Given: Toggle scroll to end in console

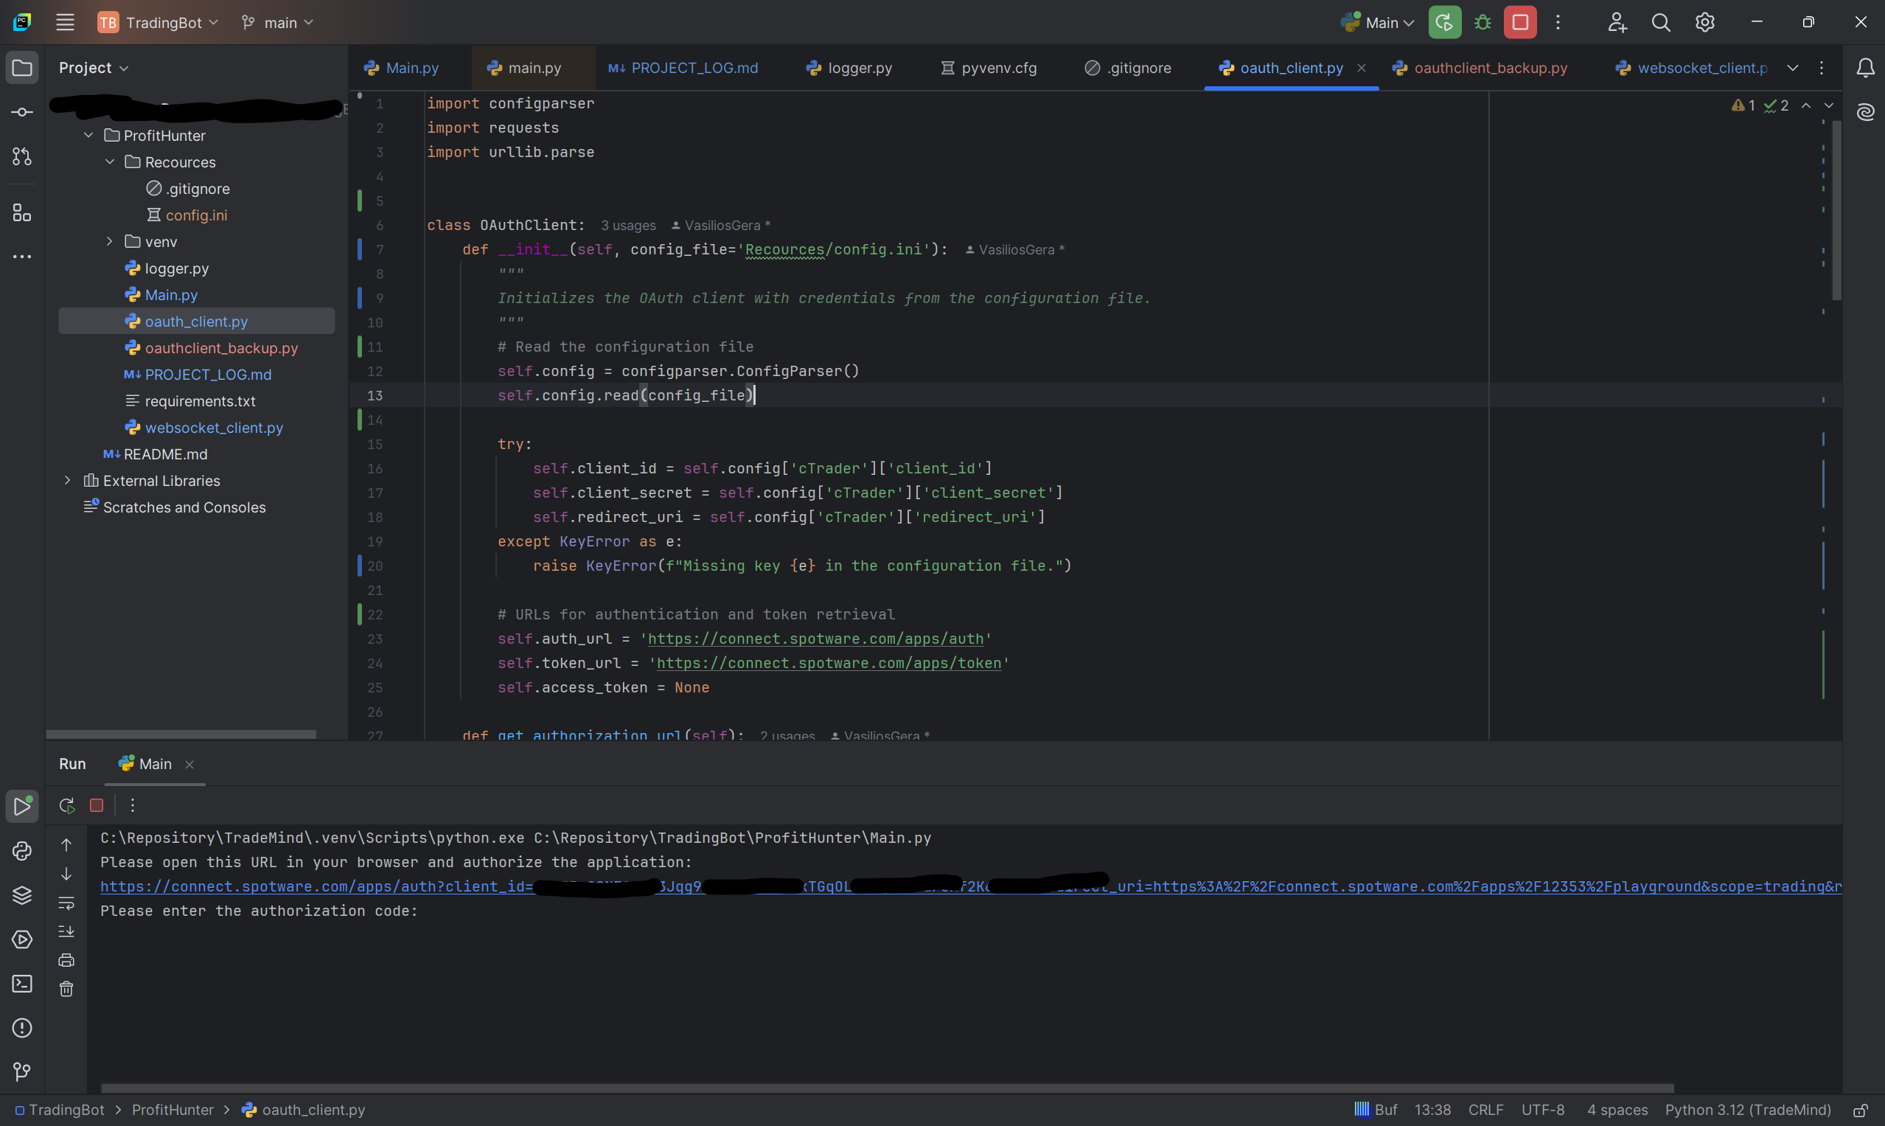Looking at the screenshot, I should [67, 932].
